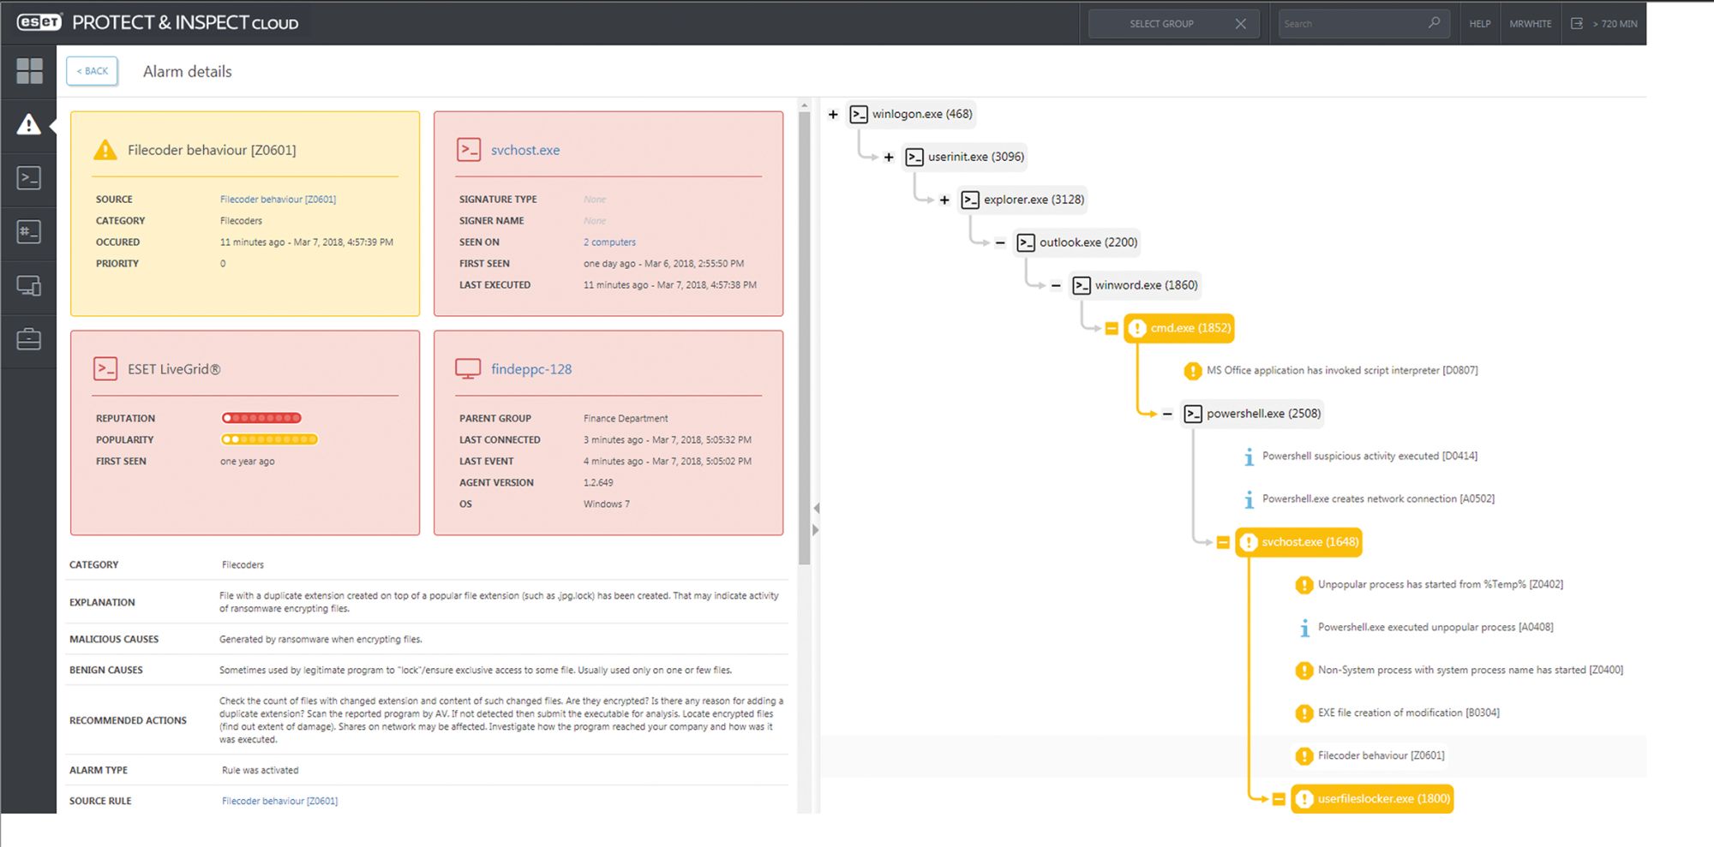The width and height of the screenshot is (1714, 847).
Task: Select Powershell.exe executed unpopular process [A0408]
Action: tap(1435, 627)
